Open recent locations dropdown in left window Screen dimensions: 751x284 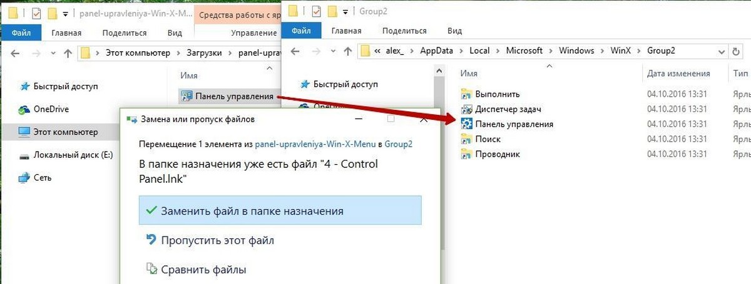[53, 54]
